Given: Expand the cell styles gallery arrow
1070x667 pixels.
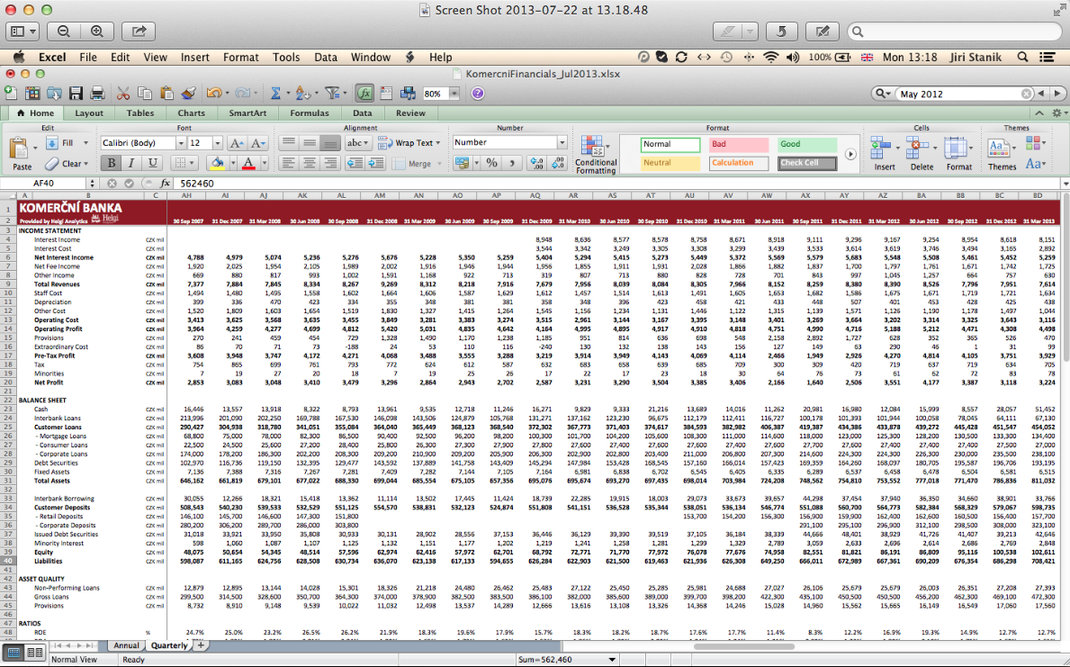Looking at the screenshot, I should (850, 154).
